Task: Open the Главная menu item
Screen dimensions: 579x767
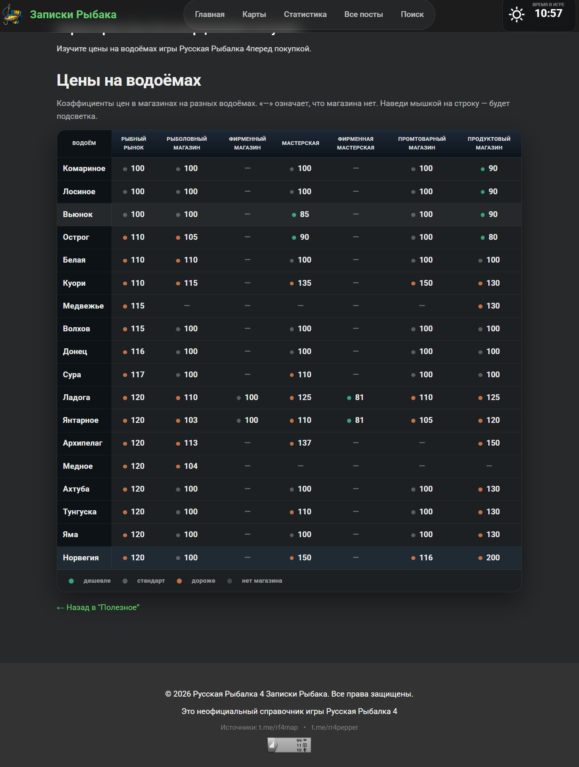Action: click(x=210, y=14)
